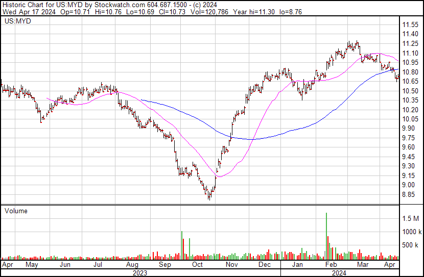424x277 pixels.
Task: Click the Volume panel label
Action: [16, 211]
